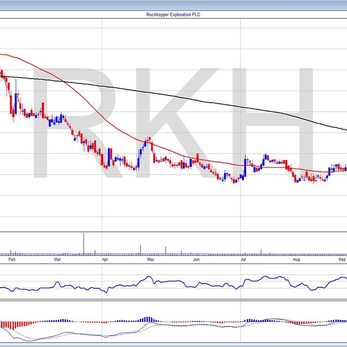Click the Sep date axis label
Image resolution: width=347 pixels, height=347 pixels.
(342, 260)
